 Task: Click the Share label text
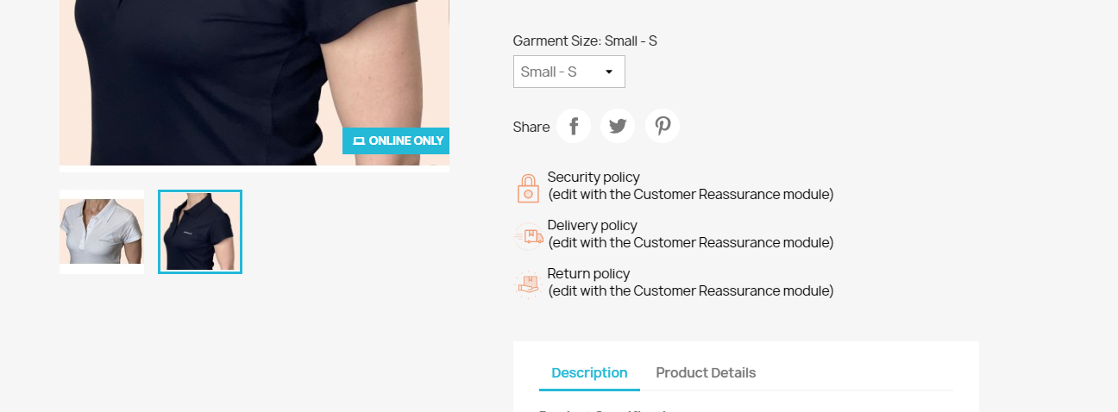click(x=531, y=127)
